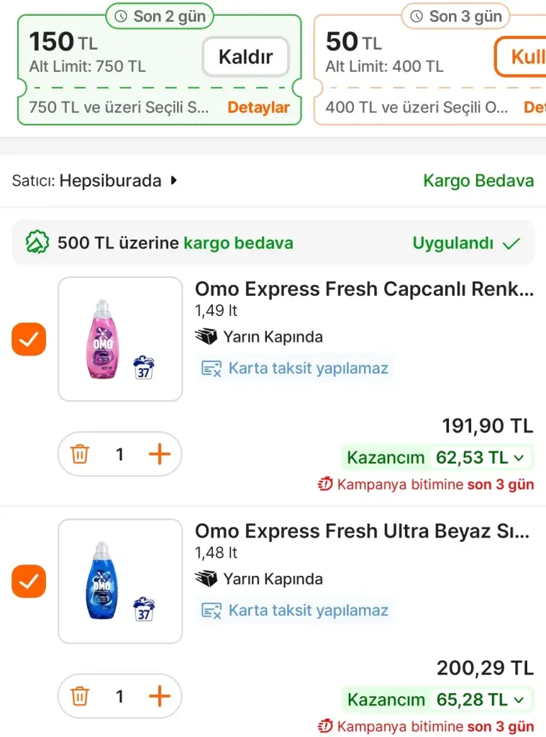Expand Kazancım 62,53 TL savings details

(x=438, y=457)
